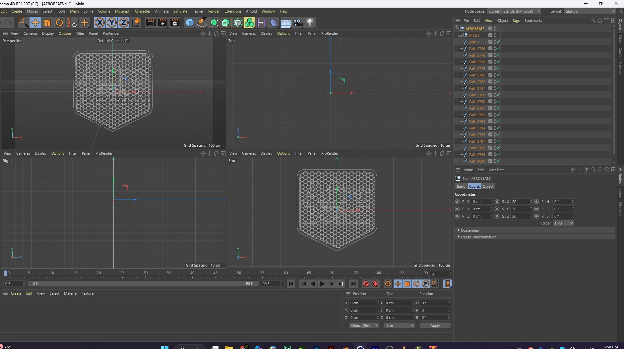624x349 pixels.
Task: Toggle Z axis lock button
Action: pyautogui.click(x=124, y=23)
